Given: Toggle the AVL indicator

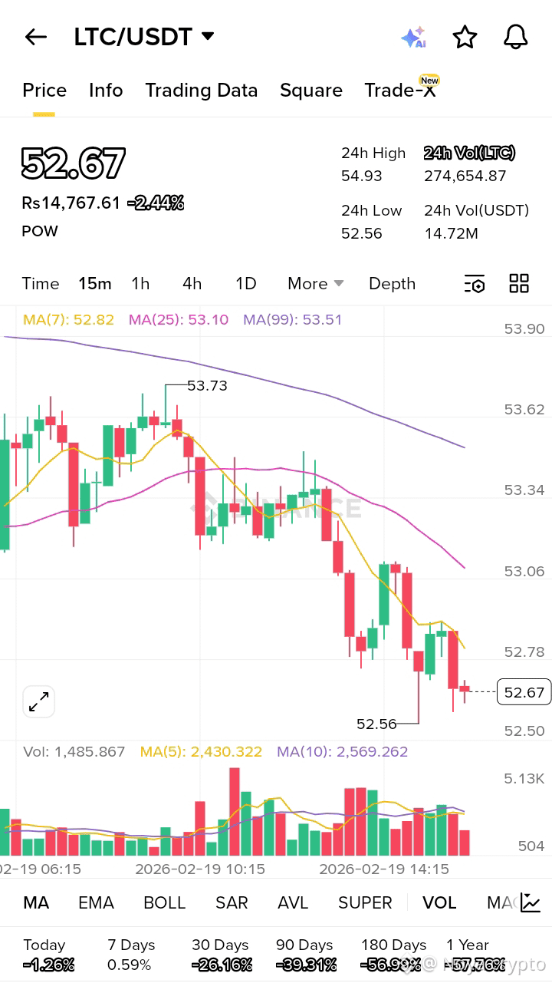Looking at the screenshot, I should coord(293,902).
